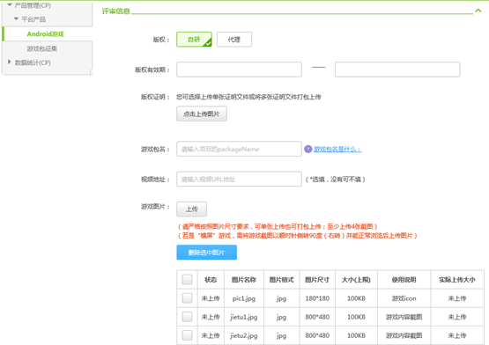Choose 自研 copyright option
The height and width of the screenshot is (345, 489).
pos(194,40)
